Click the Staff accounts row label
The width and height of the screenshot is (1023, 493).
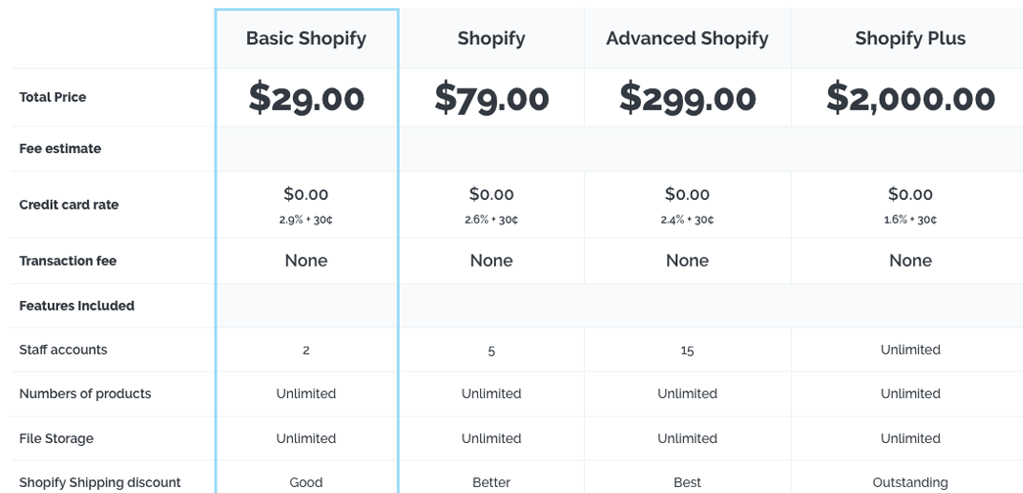point(63,350)
